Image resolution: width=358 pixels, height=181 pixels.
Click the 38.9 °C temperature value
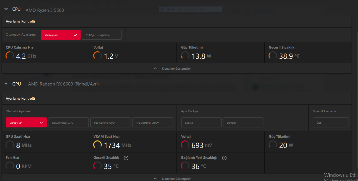pyautogui.click(x=289, y=56)
